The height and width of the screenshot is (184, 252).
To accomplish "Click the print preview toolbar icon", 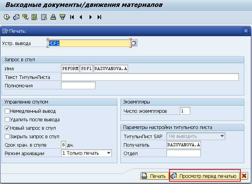I will 16,17.
